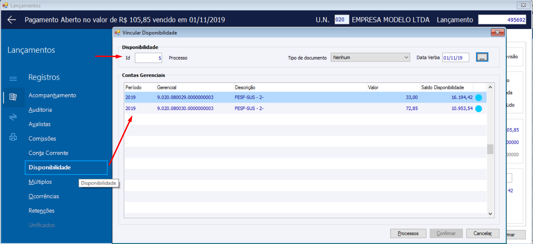The height and width of the screenshot is (244, 533).
Task: Click the Processos button
Action: (x=408, y=233)
